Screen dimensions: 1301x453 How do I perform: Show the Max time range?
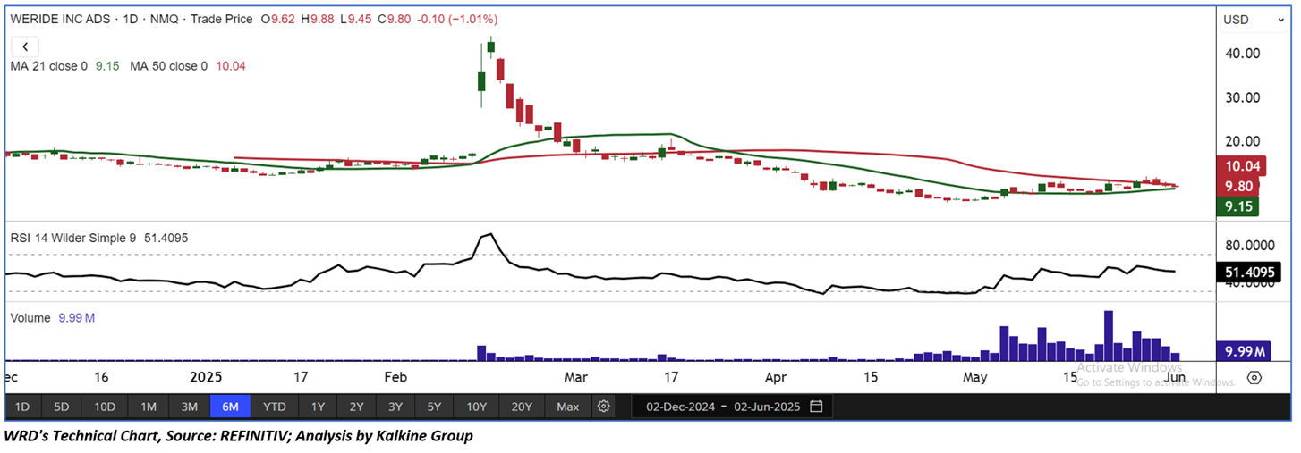568,407
